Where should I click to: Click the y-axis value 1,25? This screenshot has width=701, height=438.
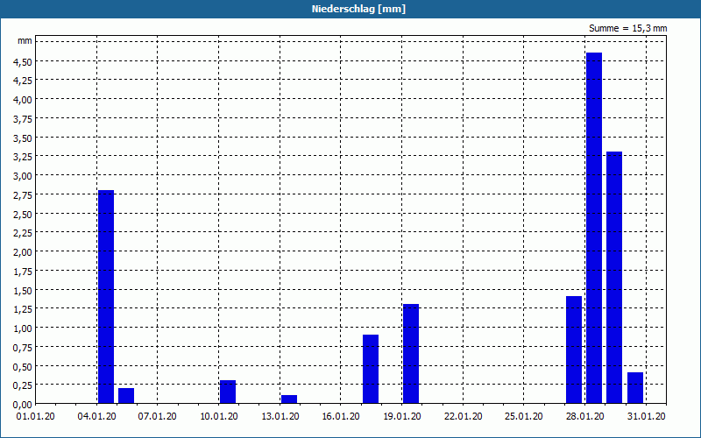(x=23, y=309)
